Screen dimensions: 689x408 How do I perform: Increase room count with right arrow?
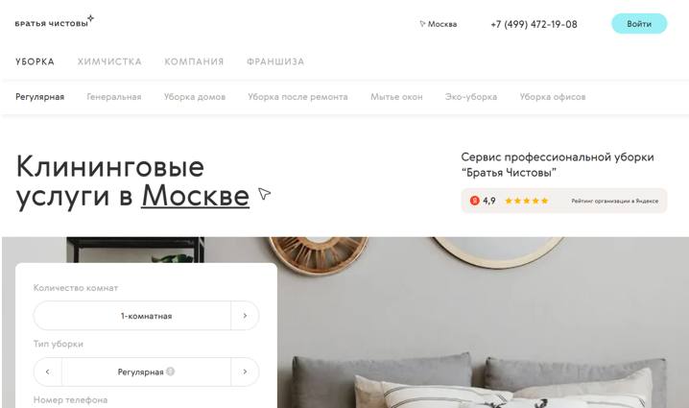click(x=245, y=315)
